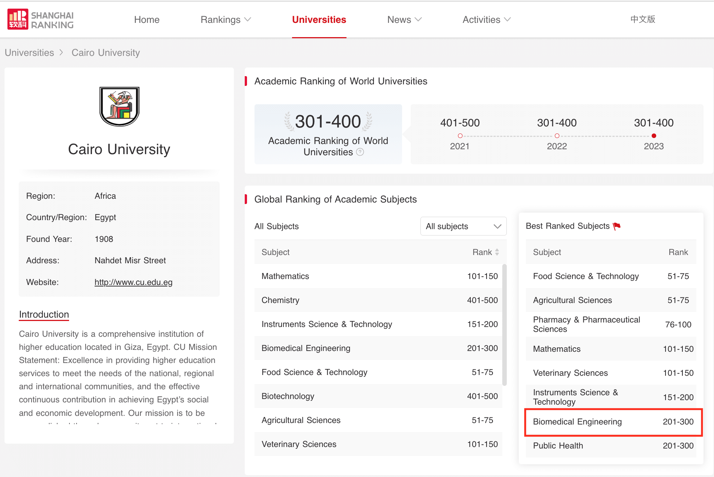Click the 2021 marker on the ranking timeline

click(459, 136)
